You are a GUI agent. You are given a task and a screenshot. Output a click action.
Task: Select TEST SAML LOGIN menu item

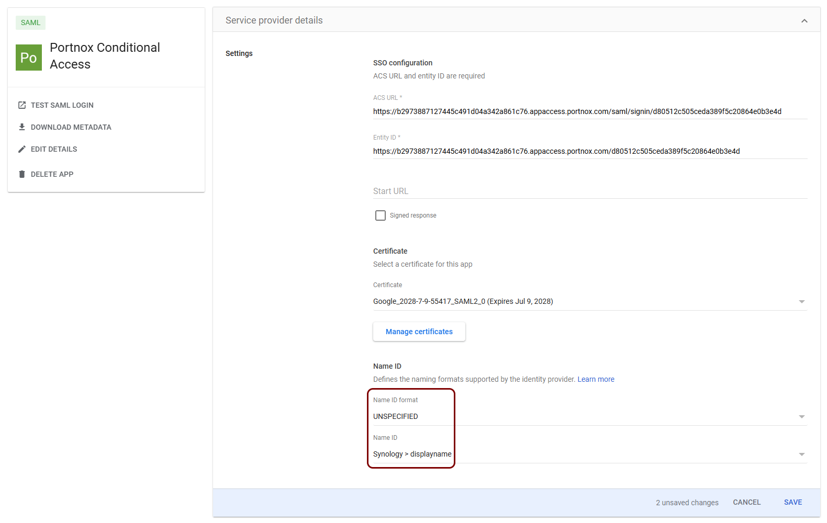point(62,105)
